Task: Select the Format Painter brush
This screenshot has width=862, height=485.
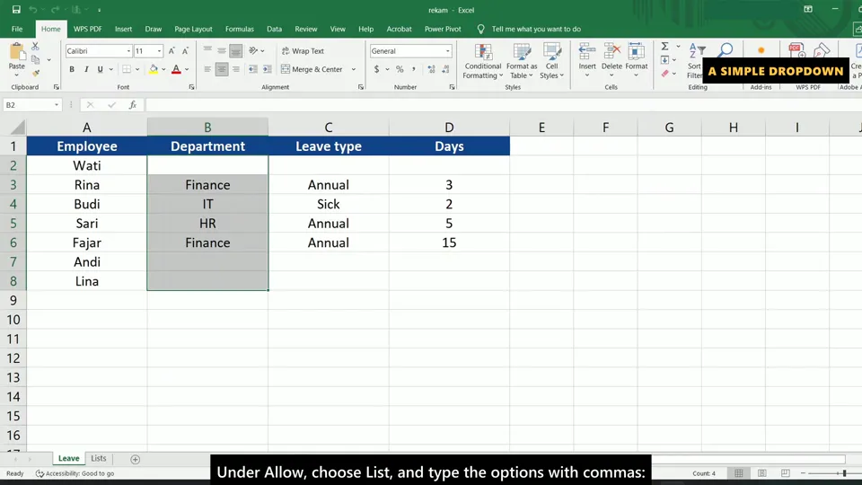Action: tap(36, 73)
